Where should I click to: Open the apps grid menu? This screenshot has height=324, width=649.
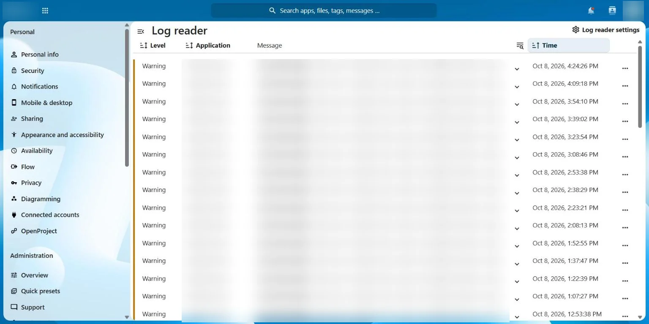(x=45, y=11)
